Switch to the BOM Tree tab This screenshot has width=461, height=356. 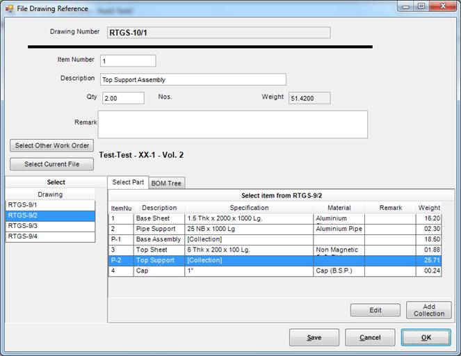tap(167, 183)
